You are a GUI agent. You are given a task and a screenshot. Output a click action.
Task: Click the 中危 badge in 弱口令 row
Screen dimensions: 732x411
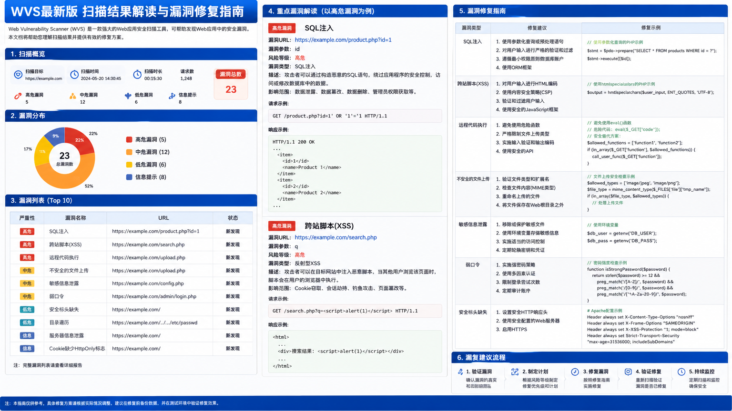pyautogui.click(x=27, y=297)
